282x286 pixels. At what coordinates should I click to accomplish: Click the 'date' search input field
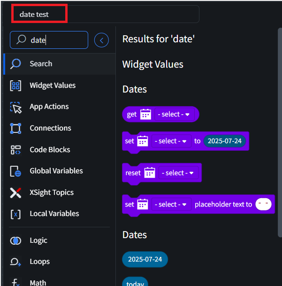pos(56,40)
